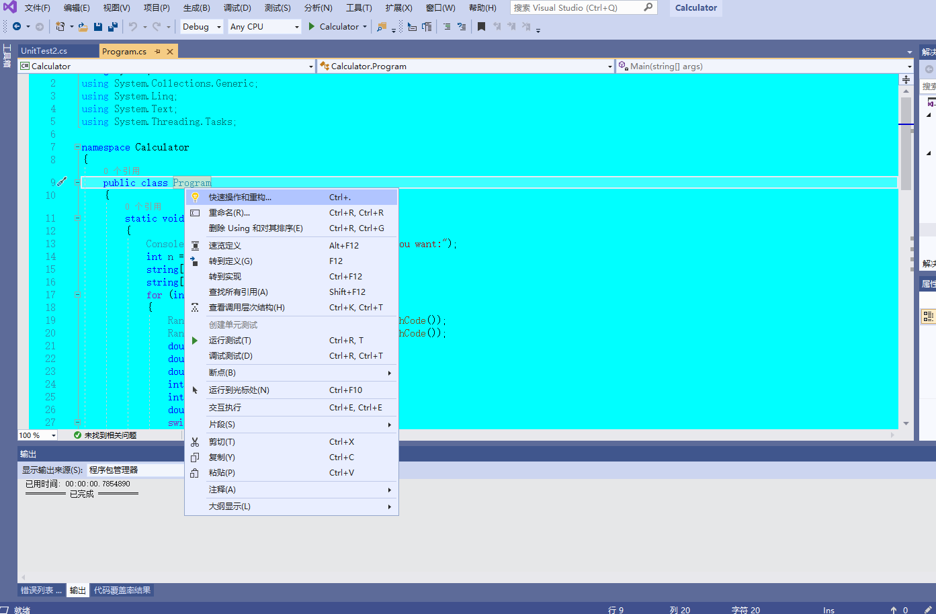
Task: Click the Navigate Forward toolbar icon
Action: [x=40, y=27]
